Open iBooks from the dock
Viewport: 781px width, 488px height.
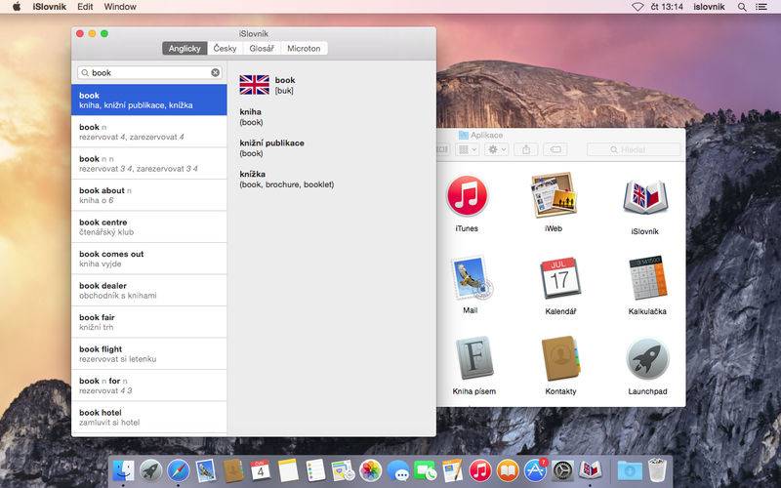(x=508, y=470)
